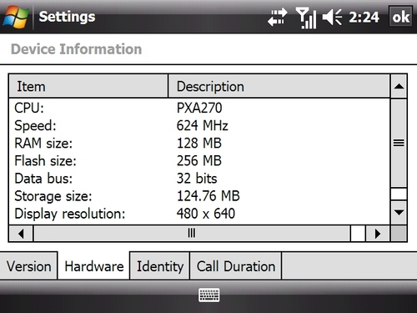This screenshot has width=417, height=313.
Task: Select the 32 bits value
Action: point(197,179)
